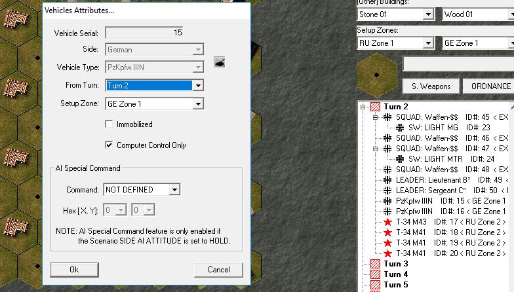Screen dimensions: 514x292
Task: Select the Turn 3 tree label
Action: point(396,264)
